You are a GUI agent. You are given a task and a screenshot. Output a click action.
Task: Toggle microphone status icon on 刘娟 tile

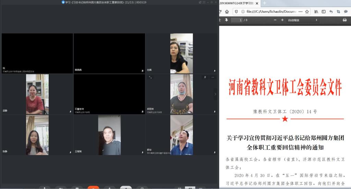click(x=215, y=71)
